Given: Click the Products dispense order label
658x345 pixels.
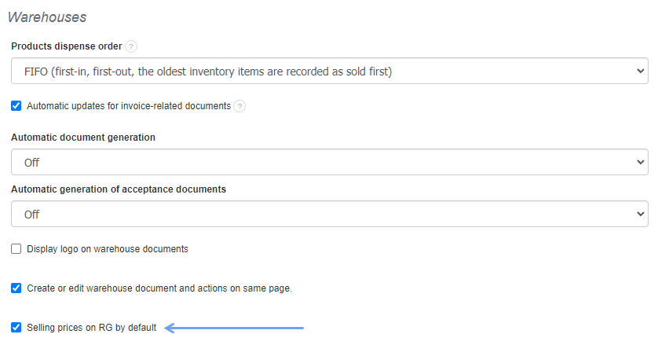Looking at the screenshot, I should [x=67, y=46].
